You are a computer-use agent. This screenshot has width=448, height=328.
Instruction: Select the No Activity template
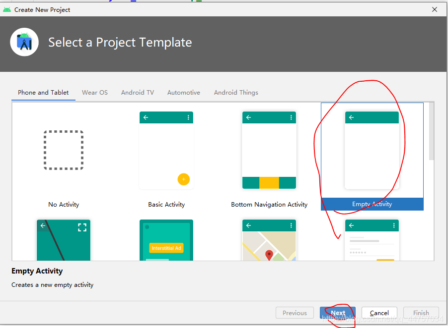[x=63, y=150]
